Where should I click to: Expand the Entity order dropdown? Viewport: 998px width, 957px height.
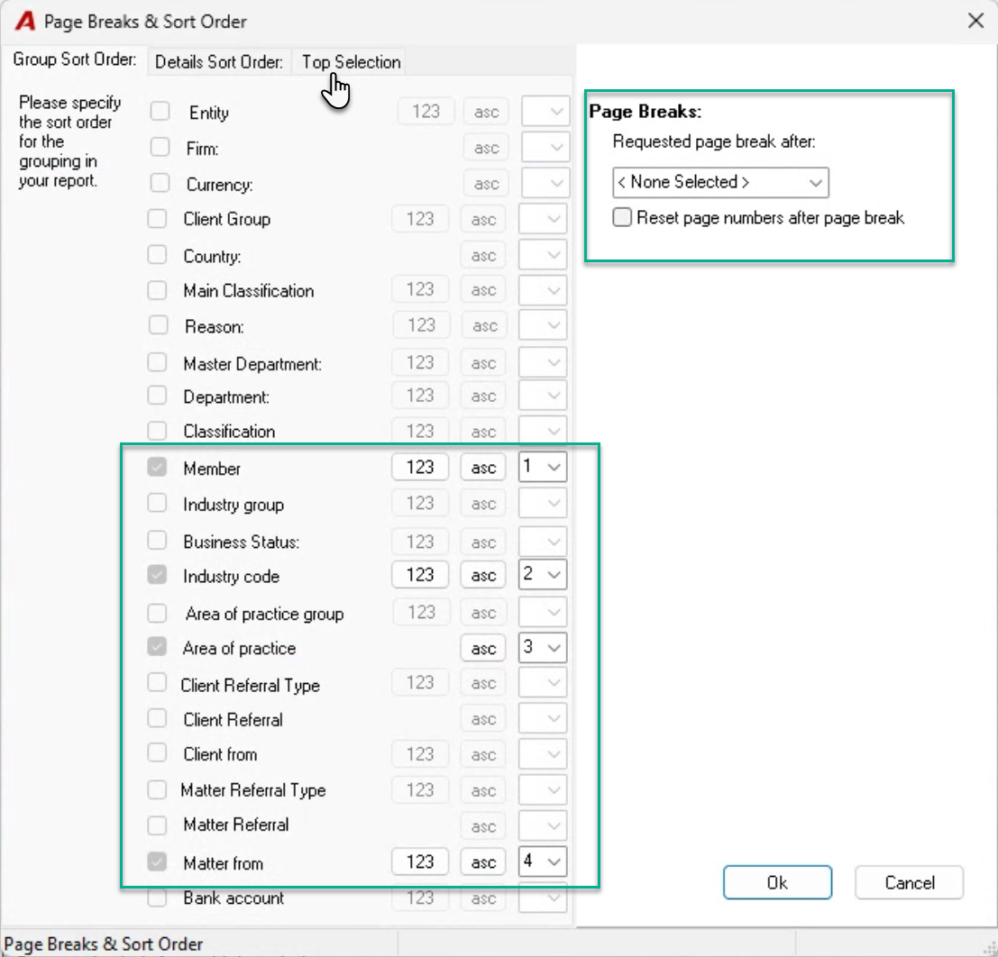click(545, 112)
